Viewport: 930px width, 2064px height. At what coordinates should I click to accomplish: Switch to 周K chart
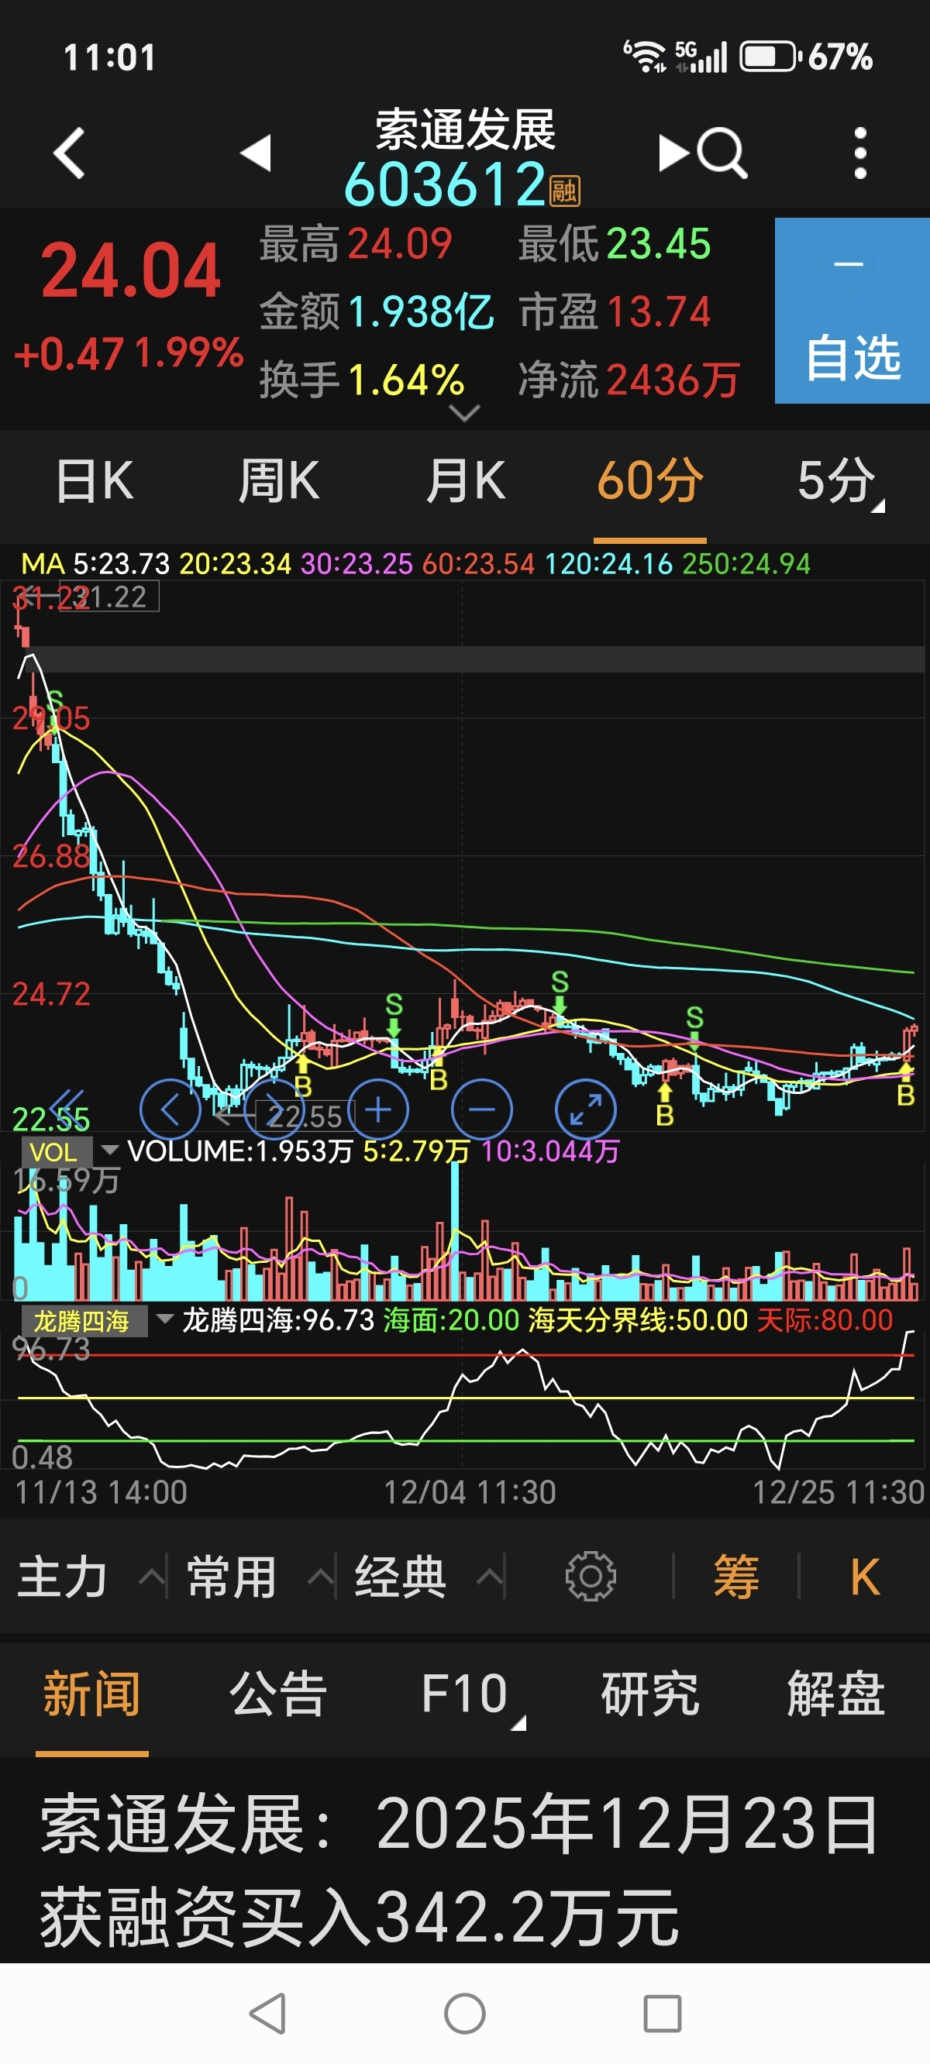pos(279,480)
